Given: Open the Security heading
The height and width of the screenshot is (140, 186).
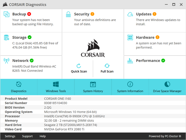Looking at the screenshot, I should coord(82,14).
